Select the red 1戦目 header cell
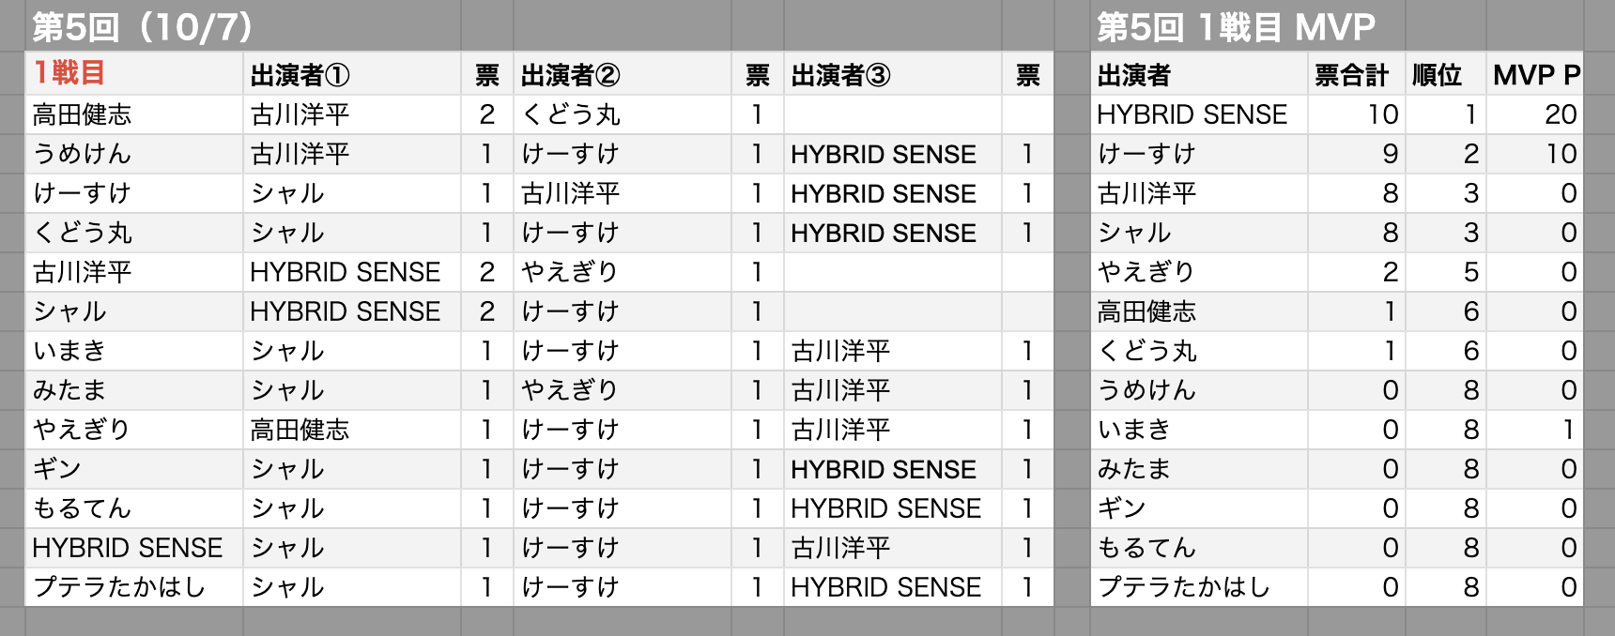 [69, 73]
